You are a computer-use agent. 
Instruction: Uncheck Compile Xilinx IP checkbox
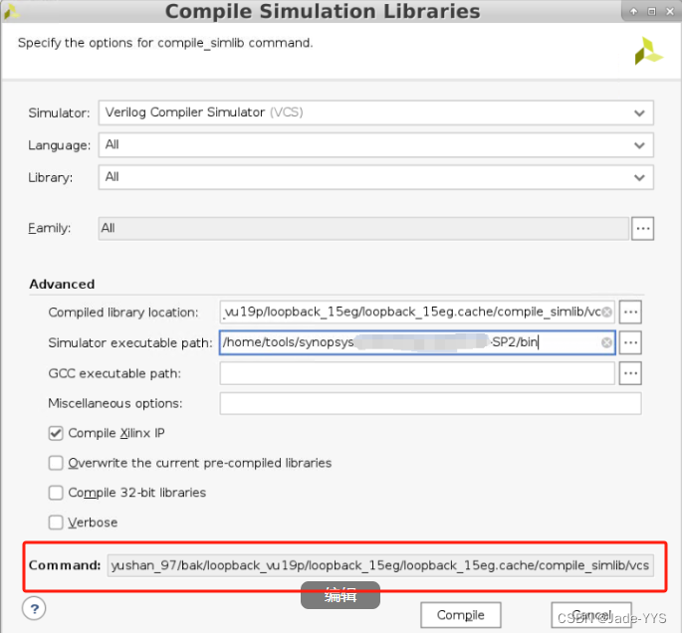click(x=56, y=433)
